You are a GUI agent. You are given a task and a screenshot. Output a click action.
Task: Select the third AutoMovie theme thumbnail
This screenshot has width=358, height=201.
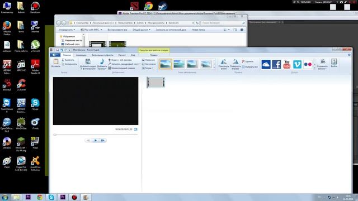[192, 64]
